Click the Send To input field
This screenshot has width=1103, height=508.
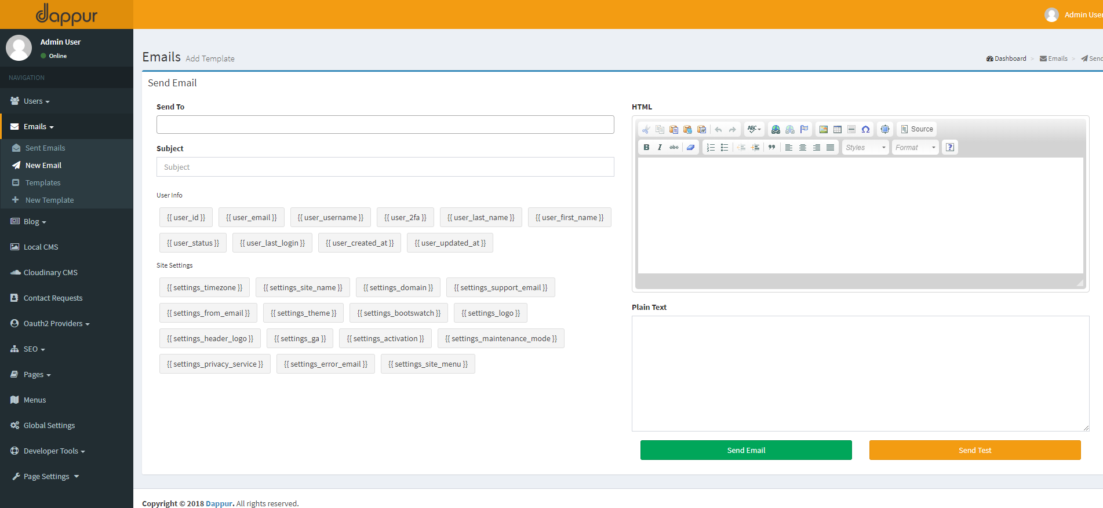(385, 125)
